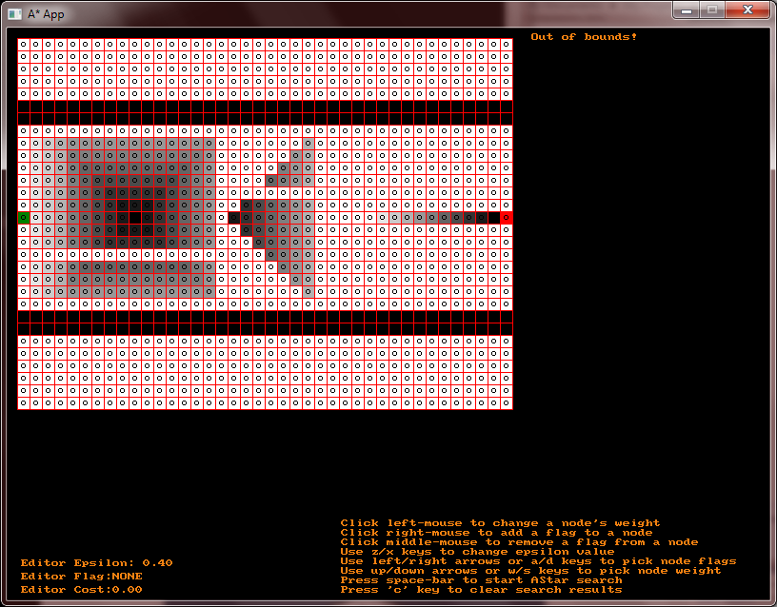The width and height of the screenshot is (777, 607).
Task: Click a medium-gray node in the bottom shaded cluster
Action: 143,276
